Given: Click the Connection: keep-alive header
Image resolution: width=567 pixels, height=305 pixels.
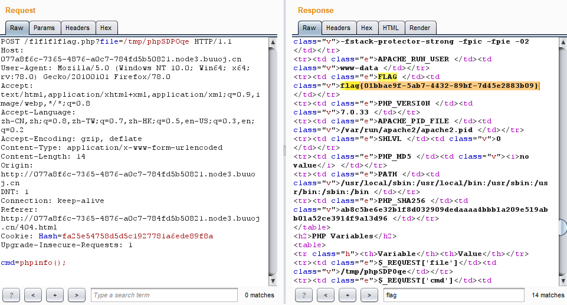Looking at the screenshot, I should coord(53,201).
